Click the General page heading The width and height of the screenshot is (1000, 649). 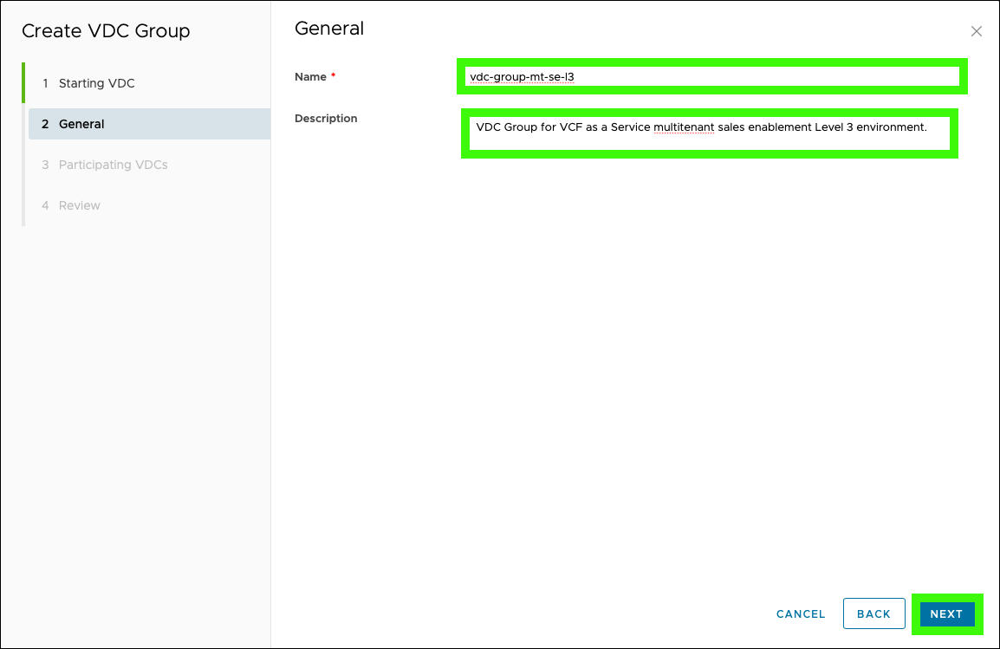click(329, 29)
